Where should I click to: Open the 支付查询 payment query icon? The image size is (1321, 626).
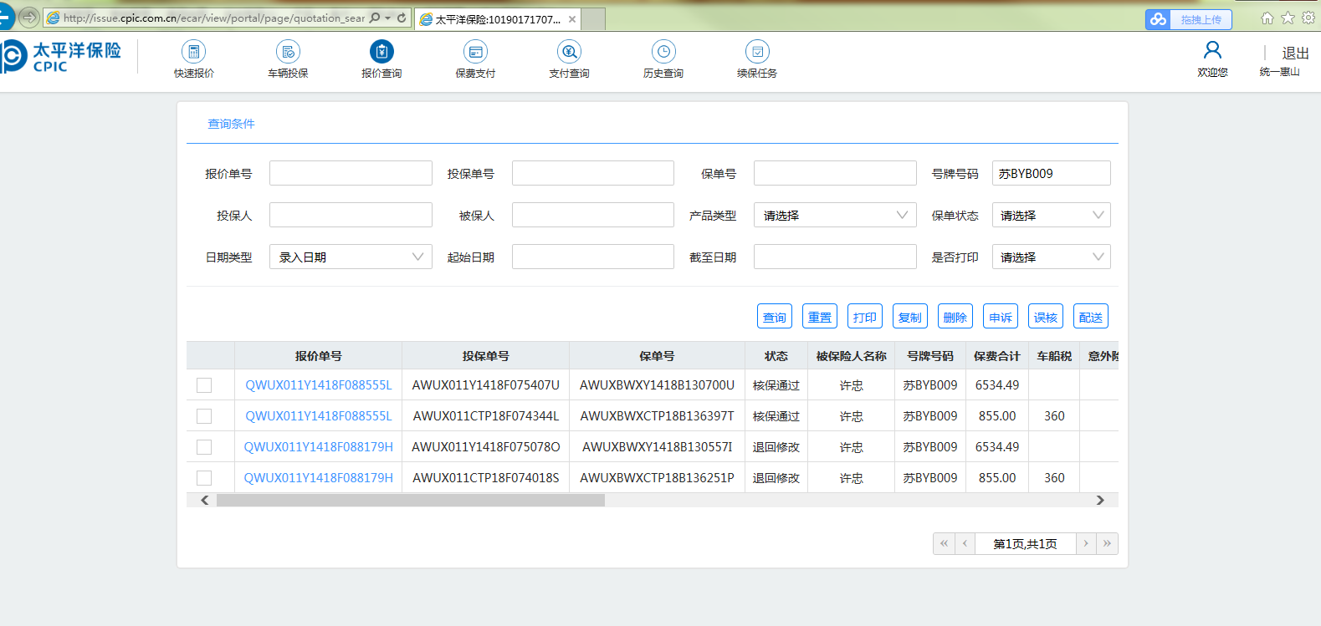569,53
